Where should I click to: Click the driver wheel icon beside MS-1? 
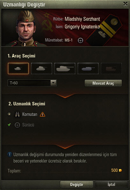(80, 40)
